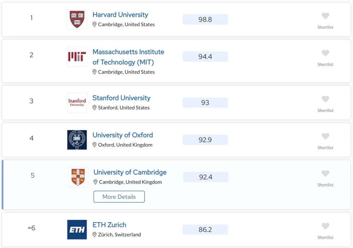Select the Stanford University logo

[x=77, y=102]
